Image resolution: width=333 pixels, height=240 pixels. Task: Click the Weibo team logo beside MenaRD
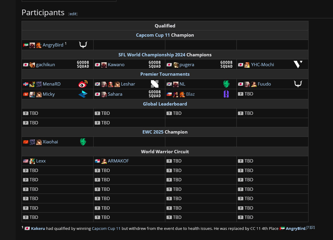83,84
